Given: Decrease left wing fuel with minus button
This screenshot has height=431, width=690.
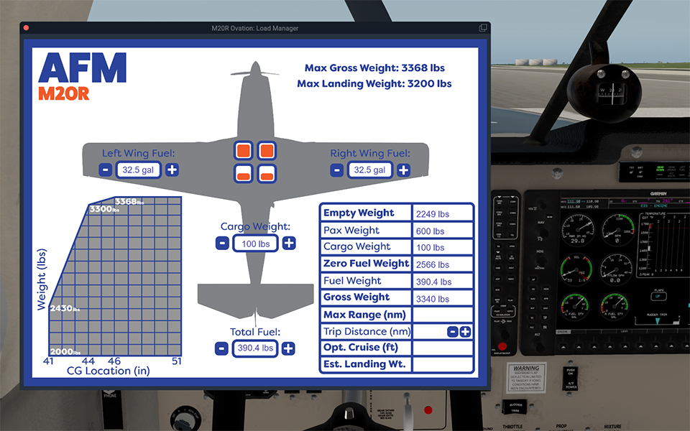Looking at the screenshot, I should (x=105, y=170).
